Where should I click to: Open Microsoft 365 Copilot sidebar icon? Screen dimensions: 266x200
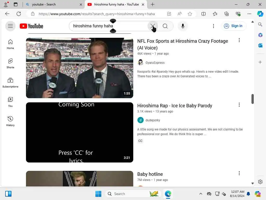[260, 35]
